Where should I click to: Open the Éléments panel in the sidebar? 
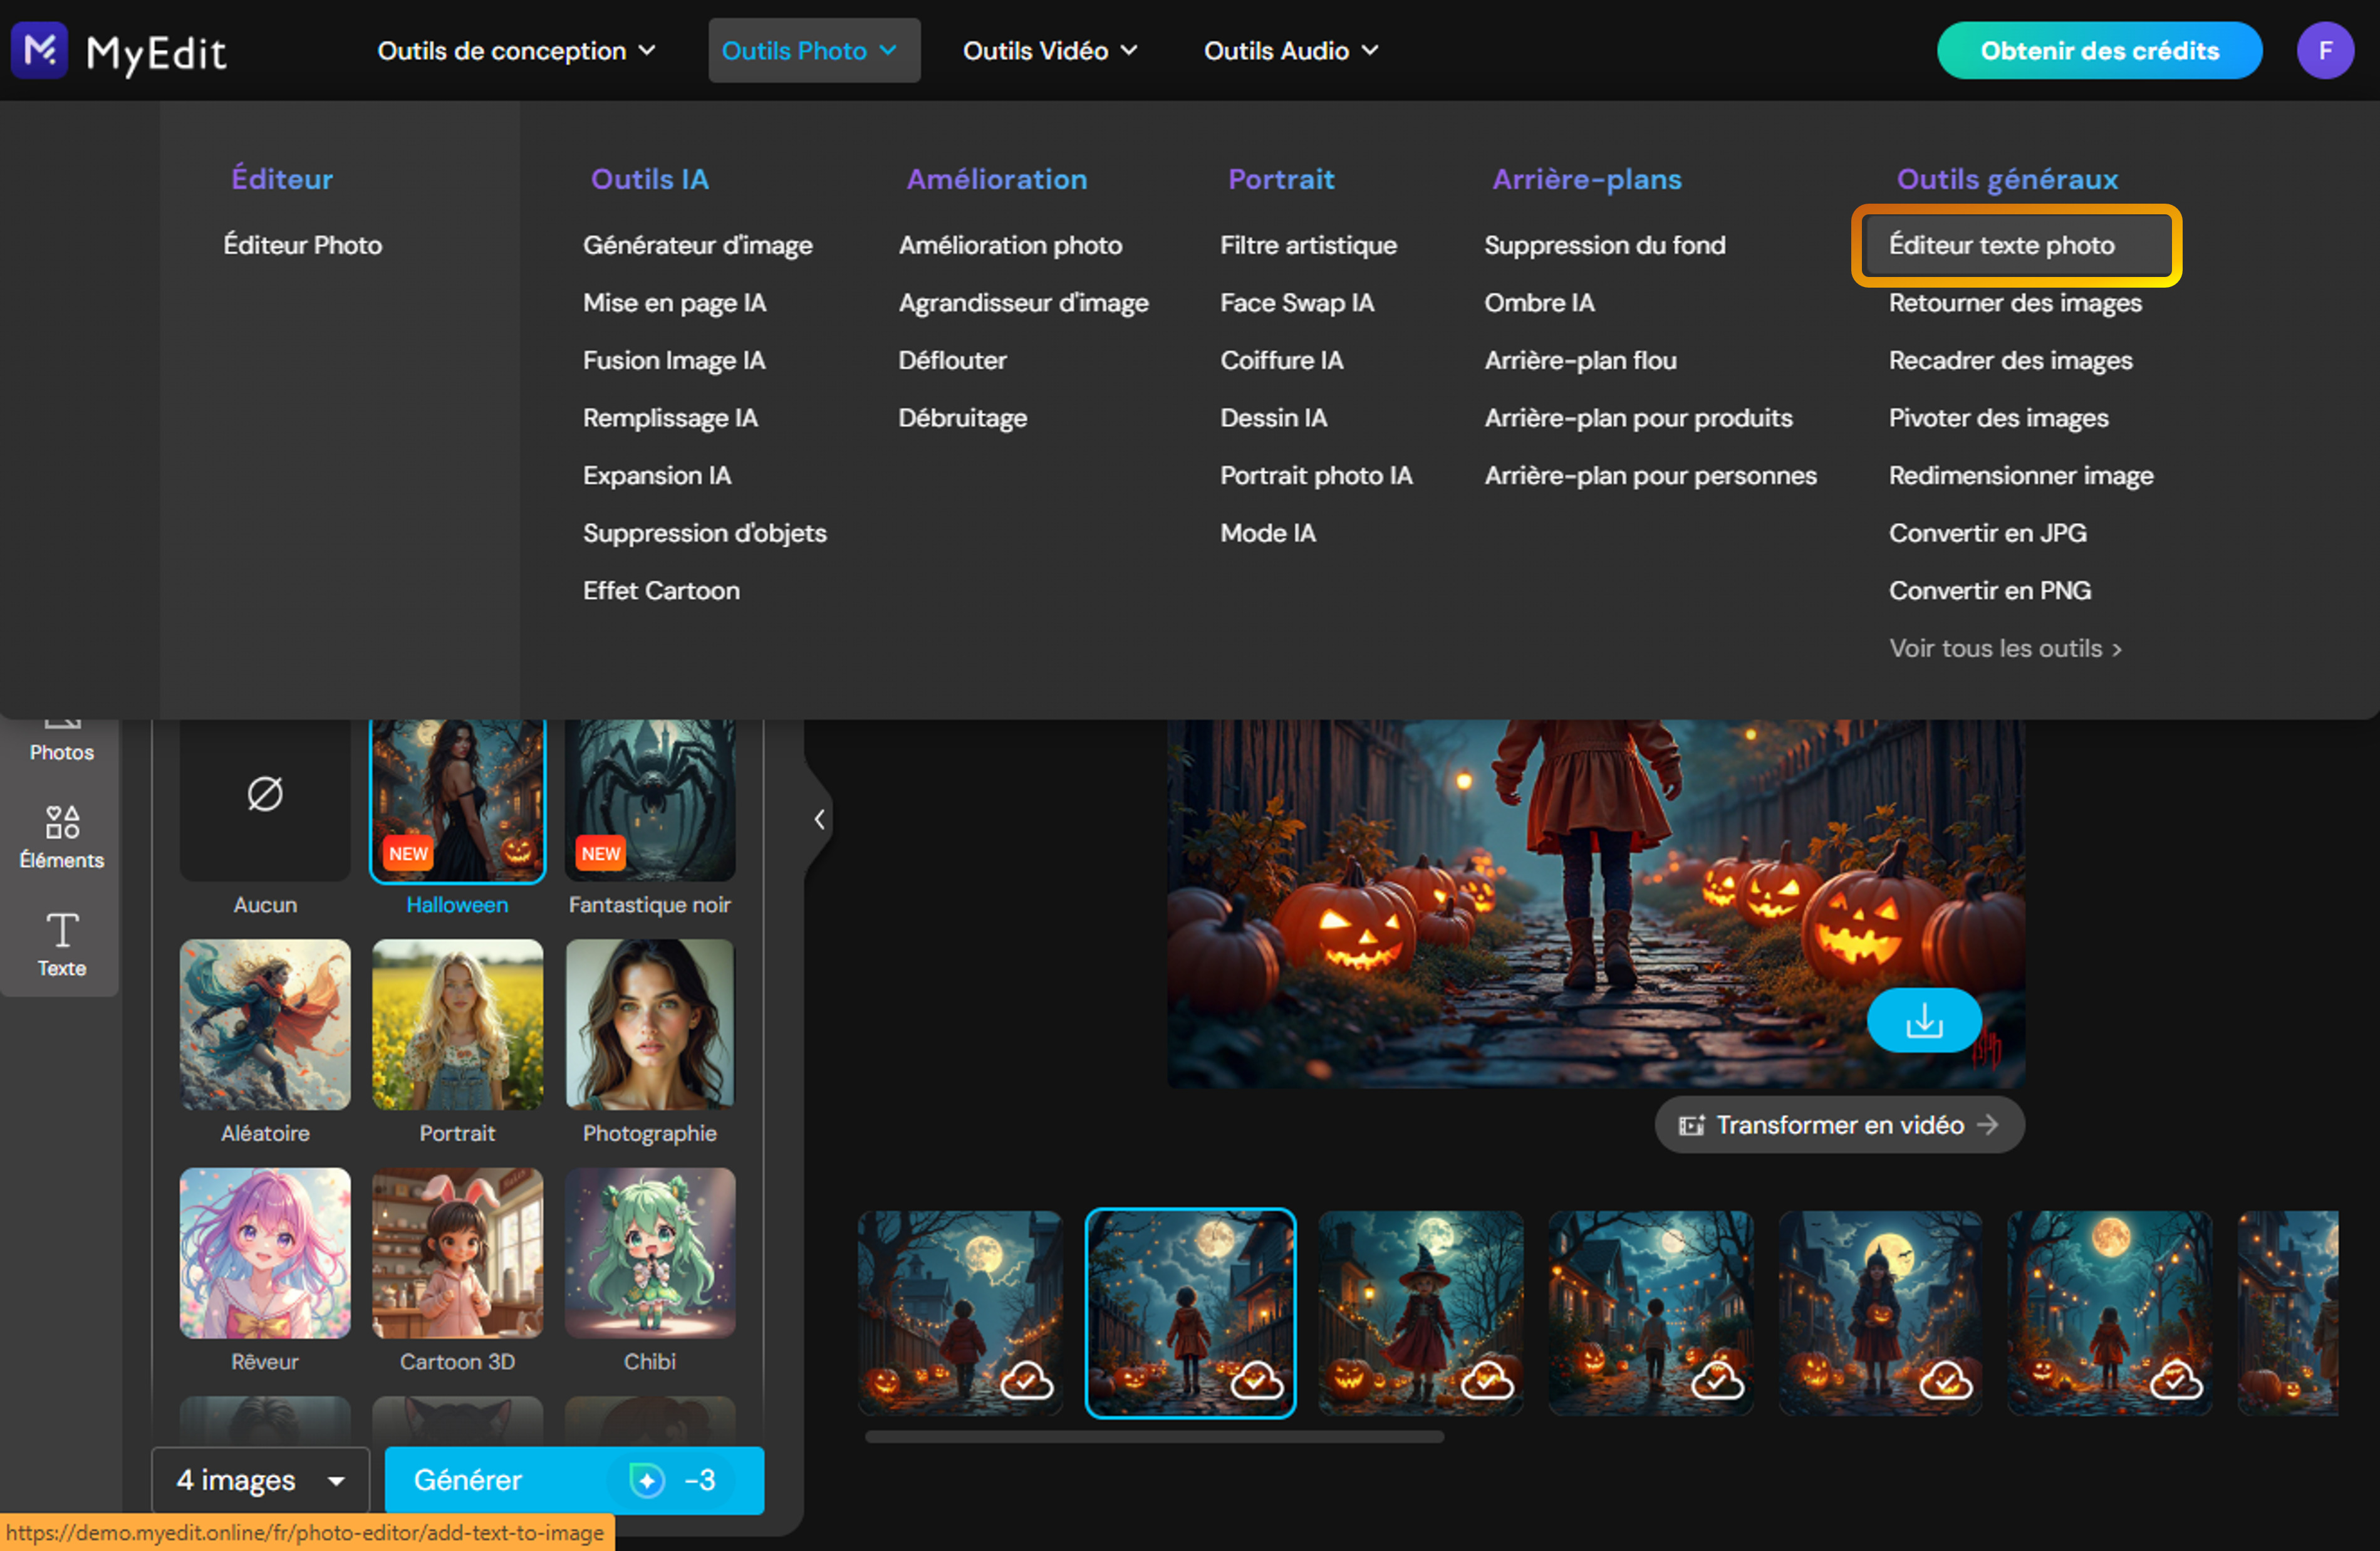pos(61,838)
